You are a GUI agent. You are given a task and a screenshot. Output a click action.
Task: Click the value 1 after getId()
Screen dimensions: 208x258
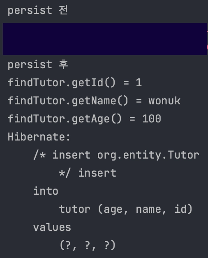[139, 83]
